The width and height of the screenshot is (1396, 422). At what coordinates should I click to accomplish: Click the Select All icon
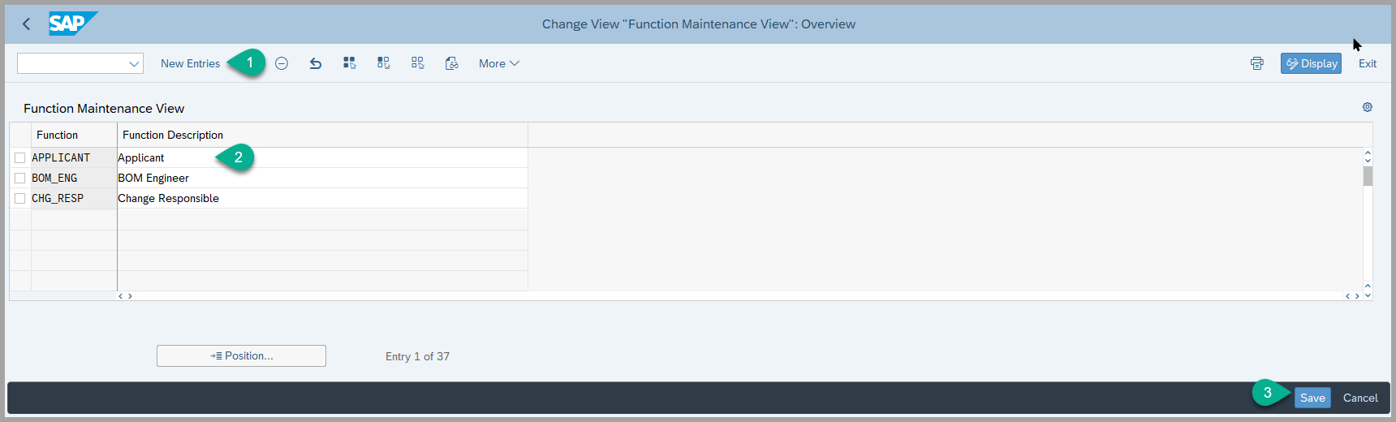pyautogui.click(x=350, y=63)
